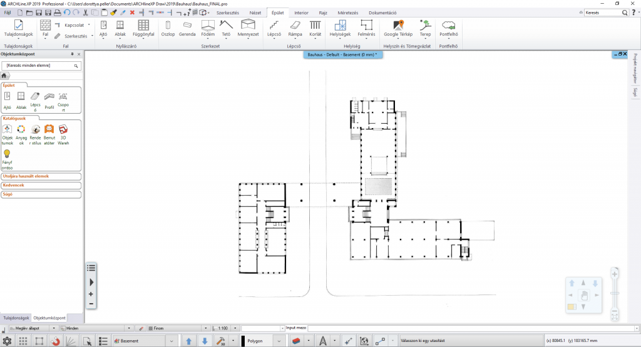Screen dimensions: 641x347
Task: Toggle the hatch pencil button beside Minden
Action: point(141,328)
